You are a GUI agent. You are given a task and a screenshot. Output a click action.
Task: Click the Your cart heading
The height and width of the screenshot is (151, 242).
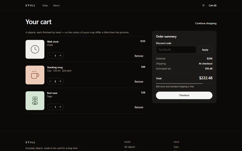click(38, 22)
